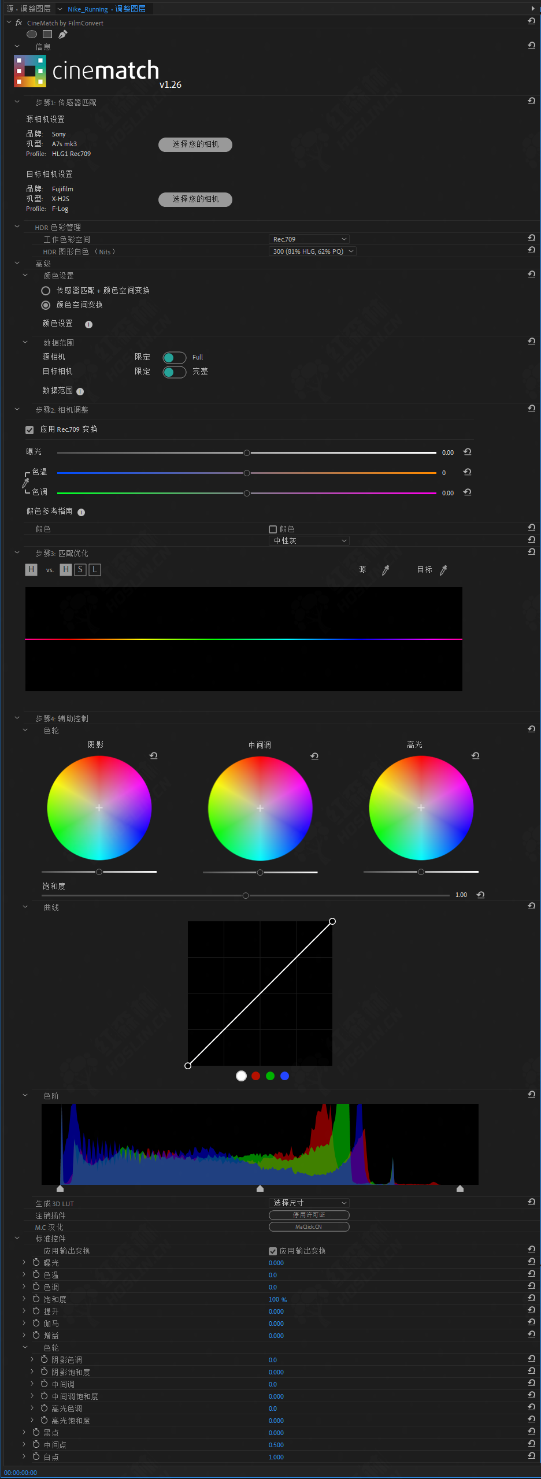Click the 阴影 wheel luminance slider handle
Screen dimensions: 541x1479
[99, 872]
